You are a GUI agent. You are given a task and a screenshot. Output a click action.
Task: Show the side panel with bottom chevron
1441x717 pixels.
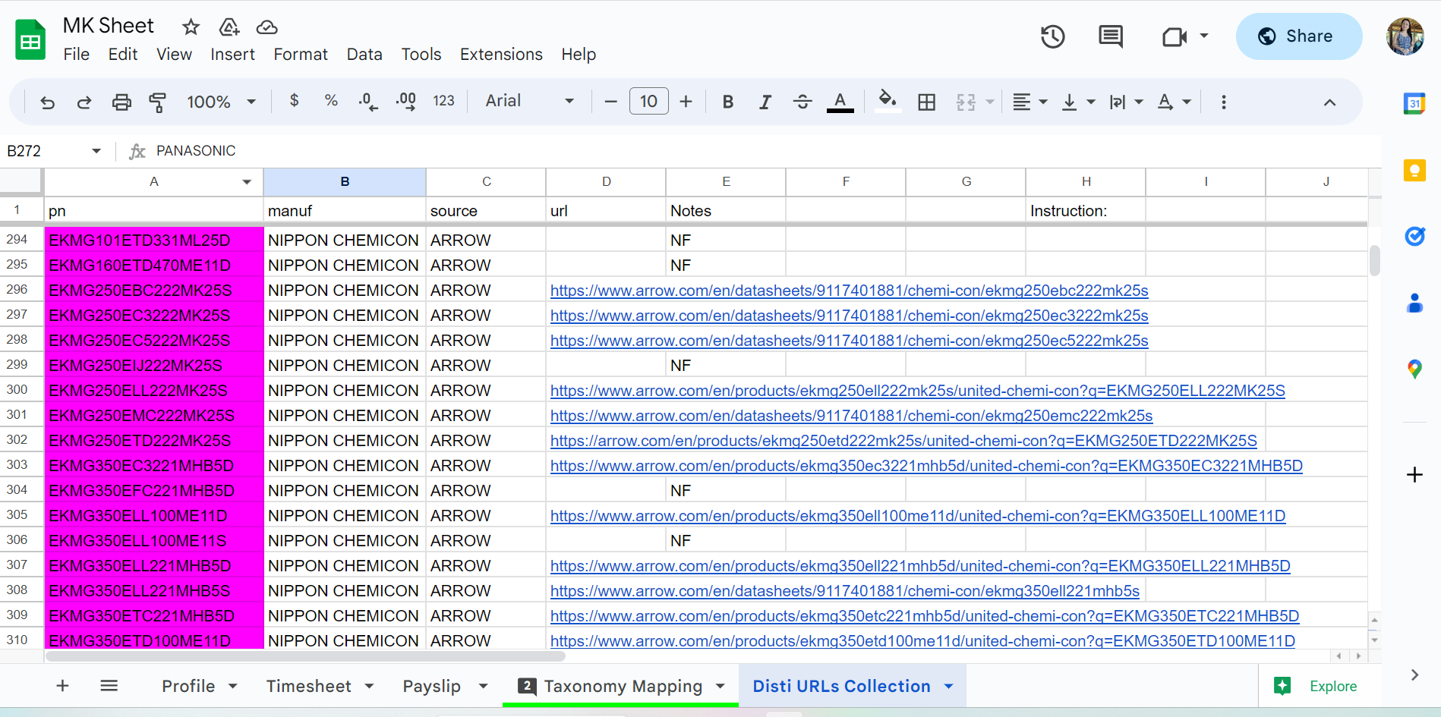click(1414, 675)
